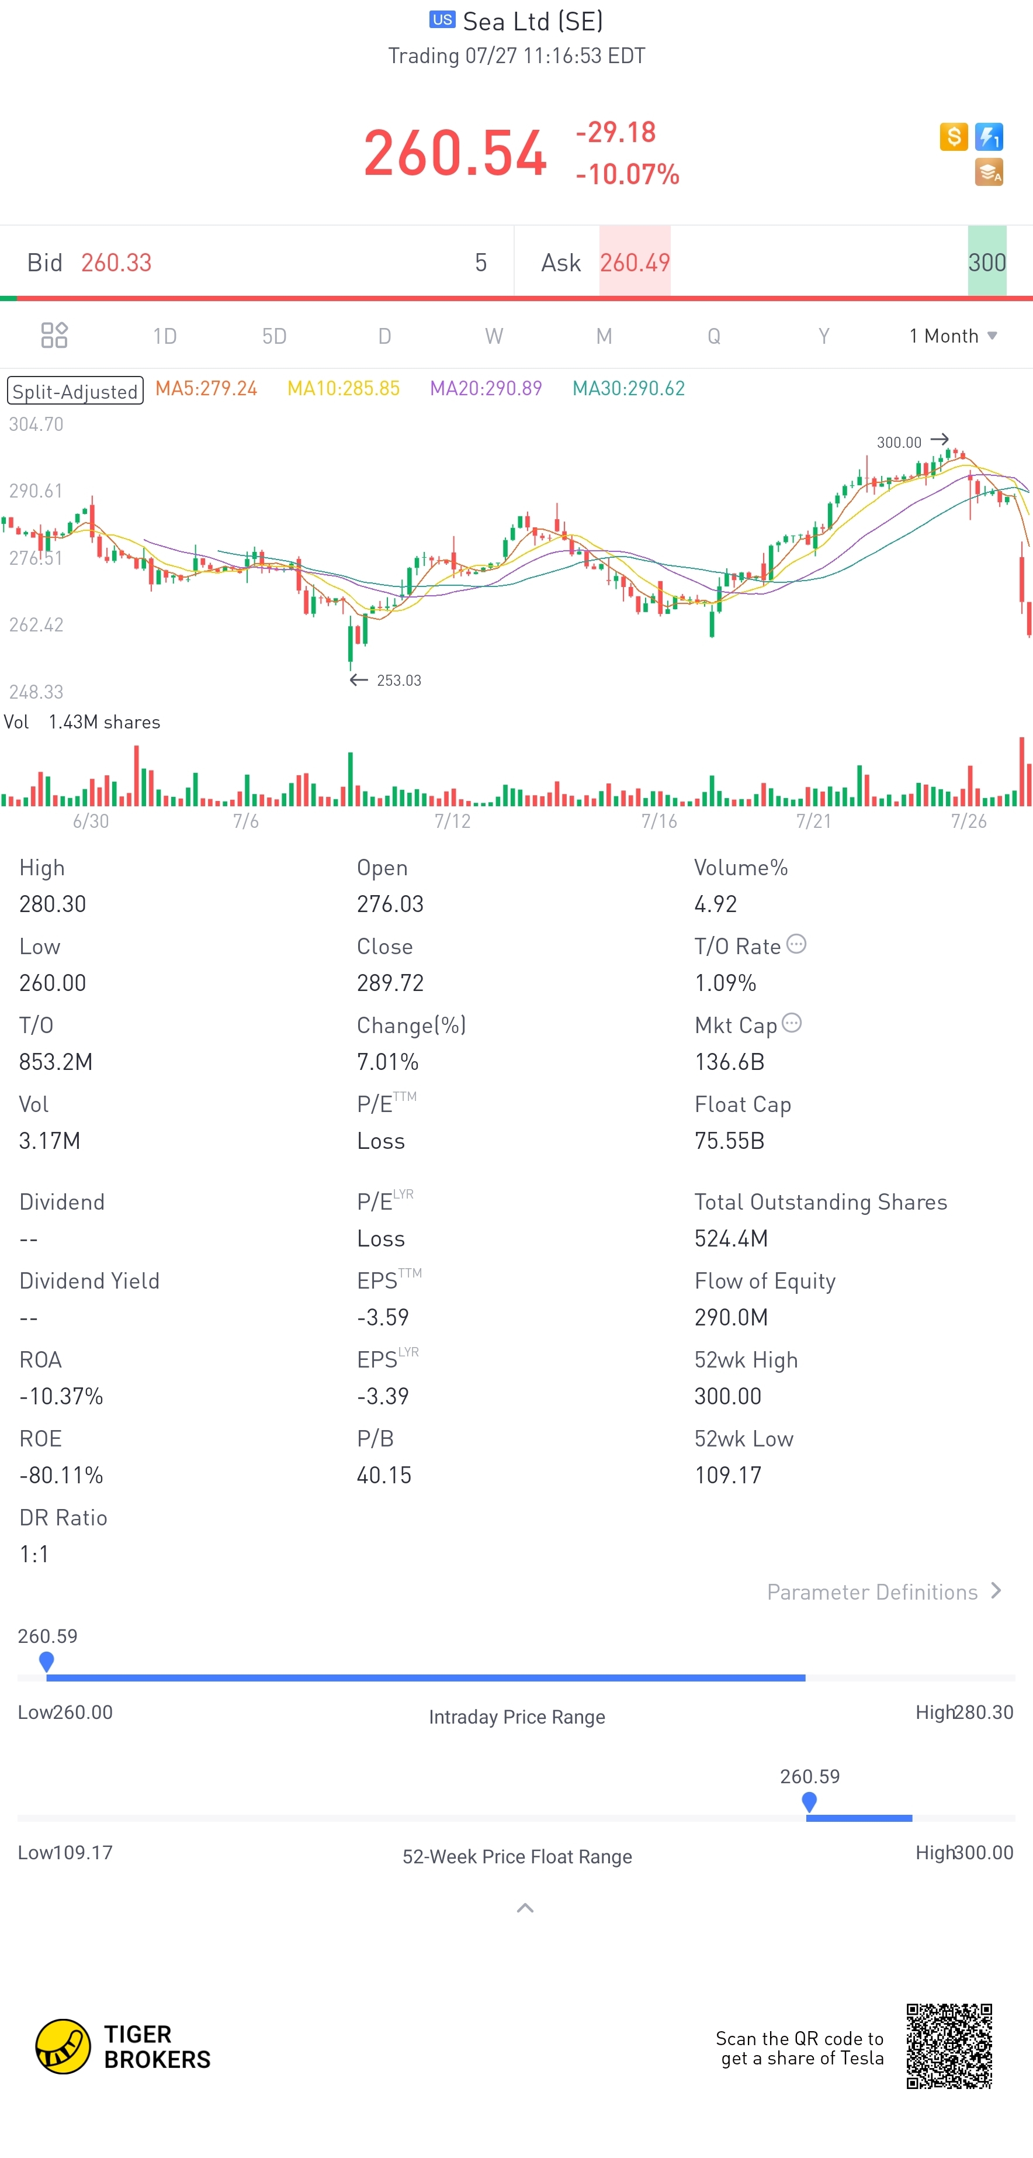Tap the Tesla share QR code
The width and height of the screenshot is (1033, 2158).
[x=949, y=2046]
